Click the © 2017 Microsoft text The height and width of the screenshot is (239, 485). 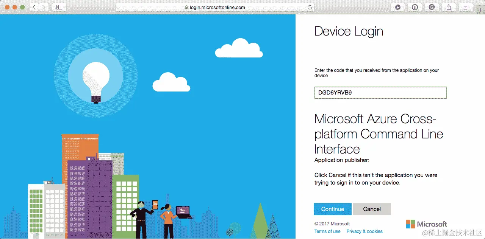(x=332, y=224)
